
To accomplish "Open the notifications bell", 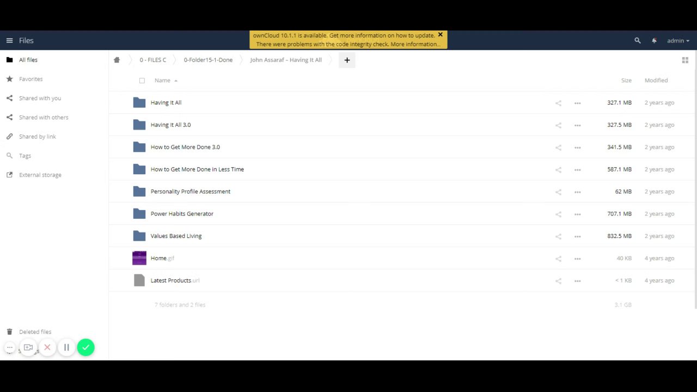I will pyautogui.click(x=654, y=40).
